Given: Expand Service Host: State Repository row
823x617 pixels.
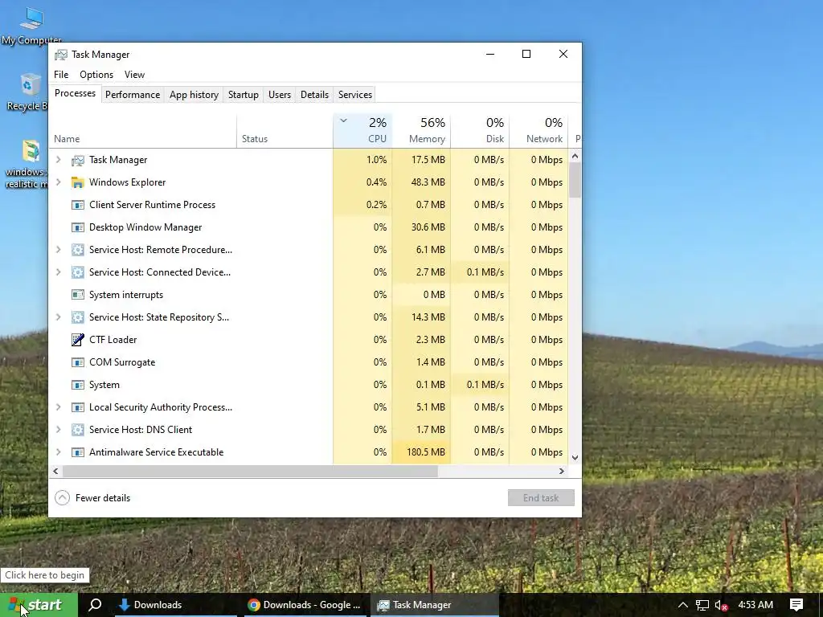Looking at the screenshot, I should (x=58, y=317).
